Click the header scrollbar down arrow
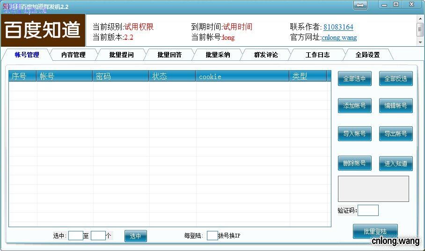This screenshot has width=425, height=251. [420, 42]
